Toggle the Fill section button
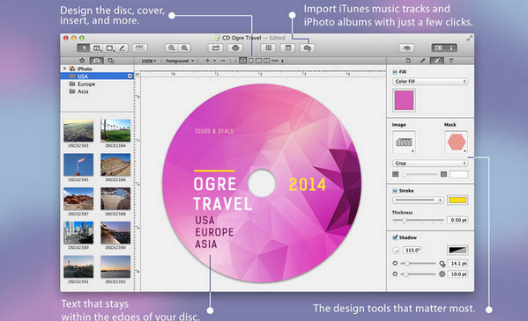The image size is (528, 321). click(x=395, y=72)
